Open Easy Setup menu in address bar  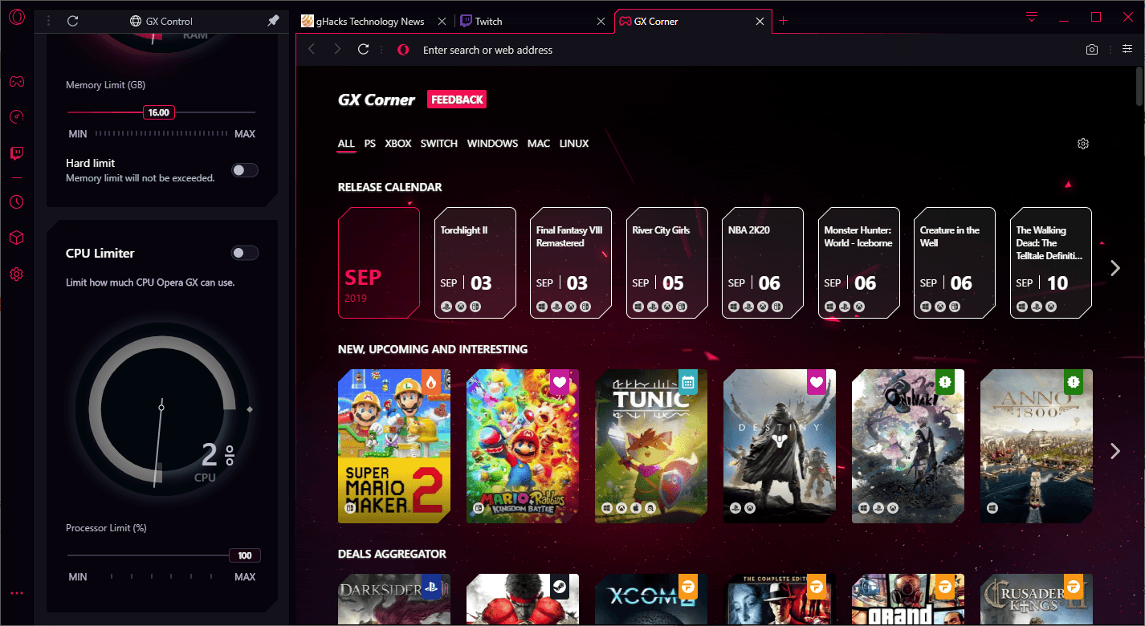tap(1127, 50)
